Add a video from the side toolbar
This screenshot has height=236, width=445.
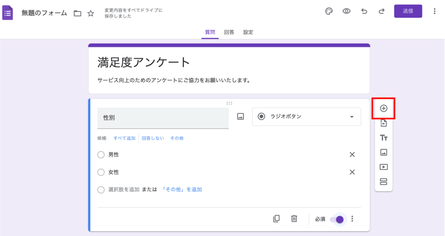(384, 167)
